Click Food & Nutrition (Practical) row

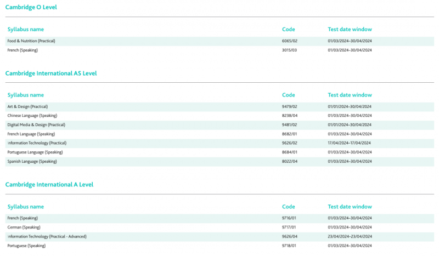point(219,41)
